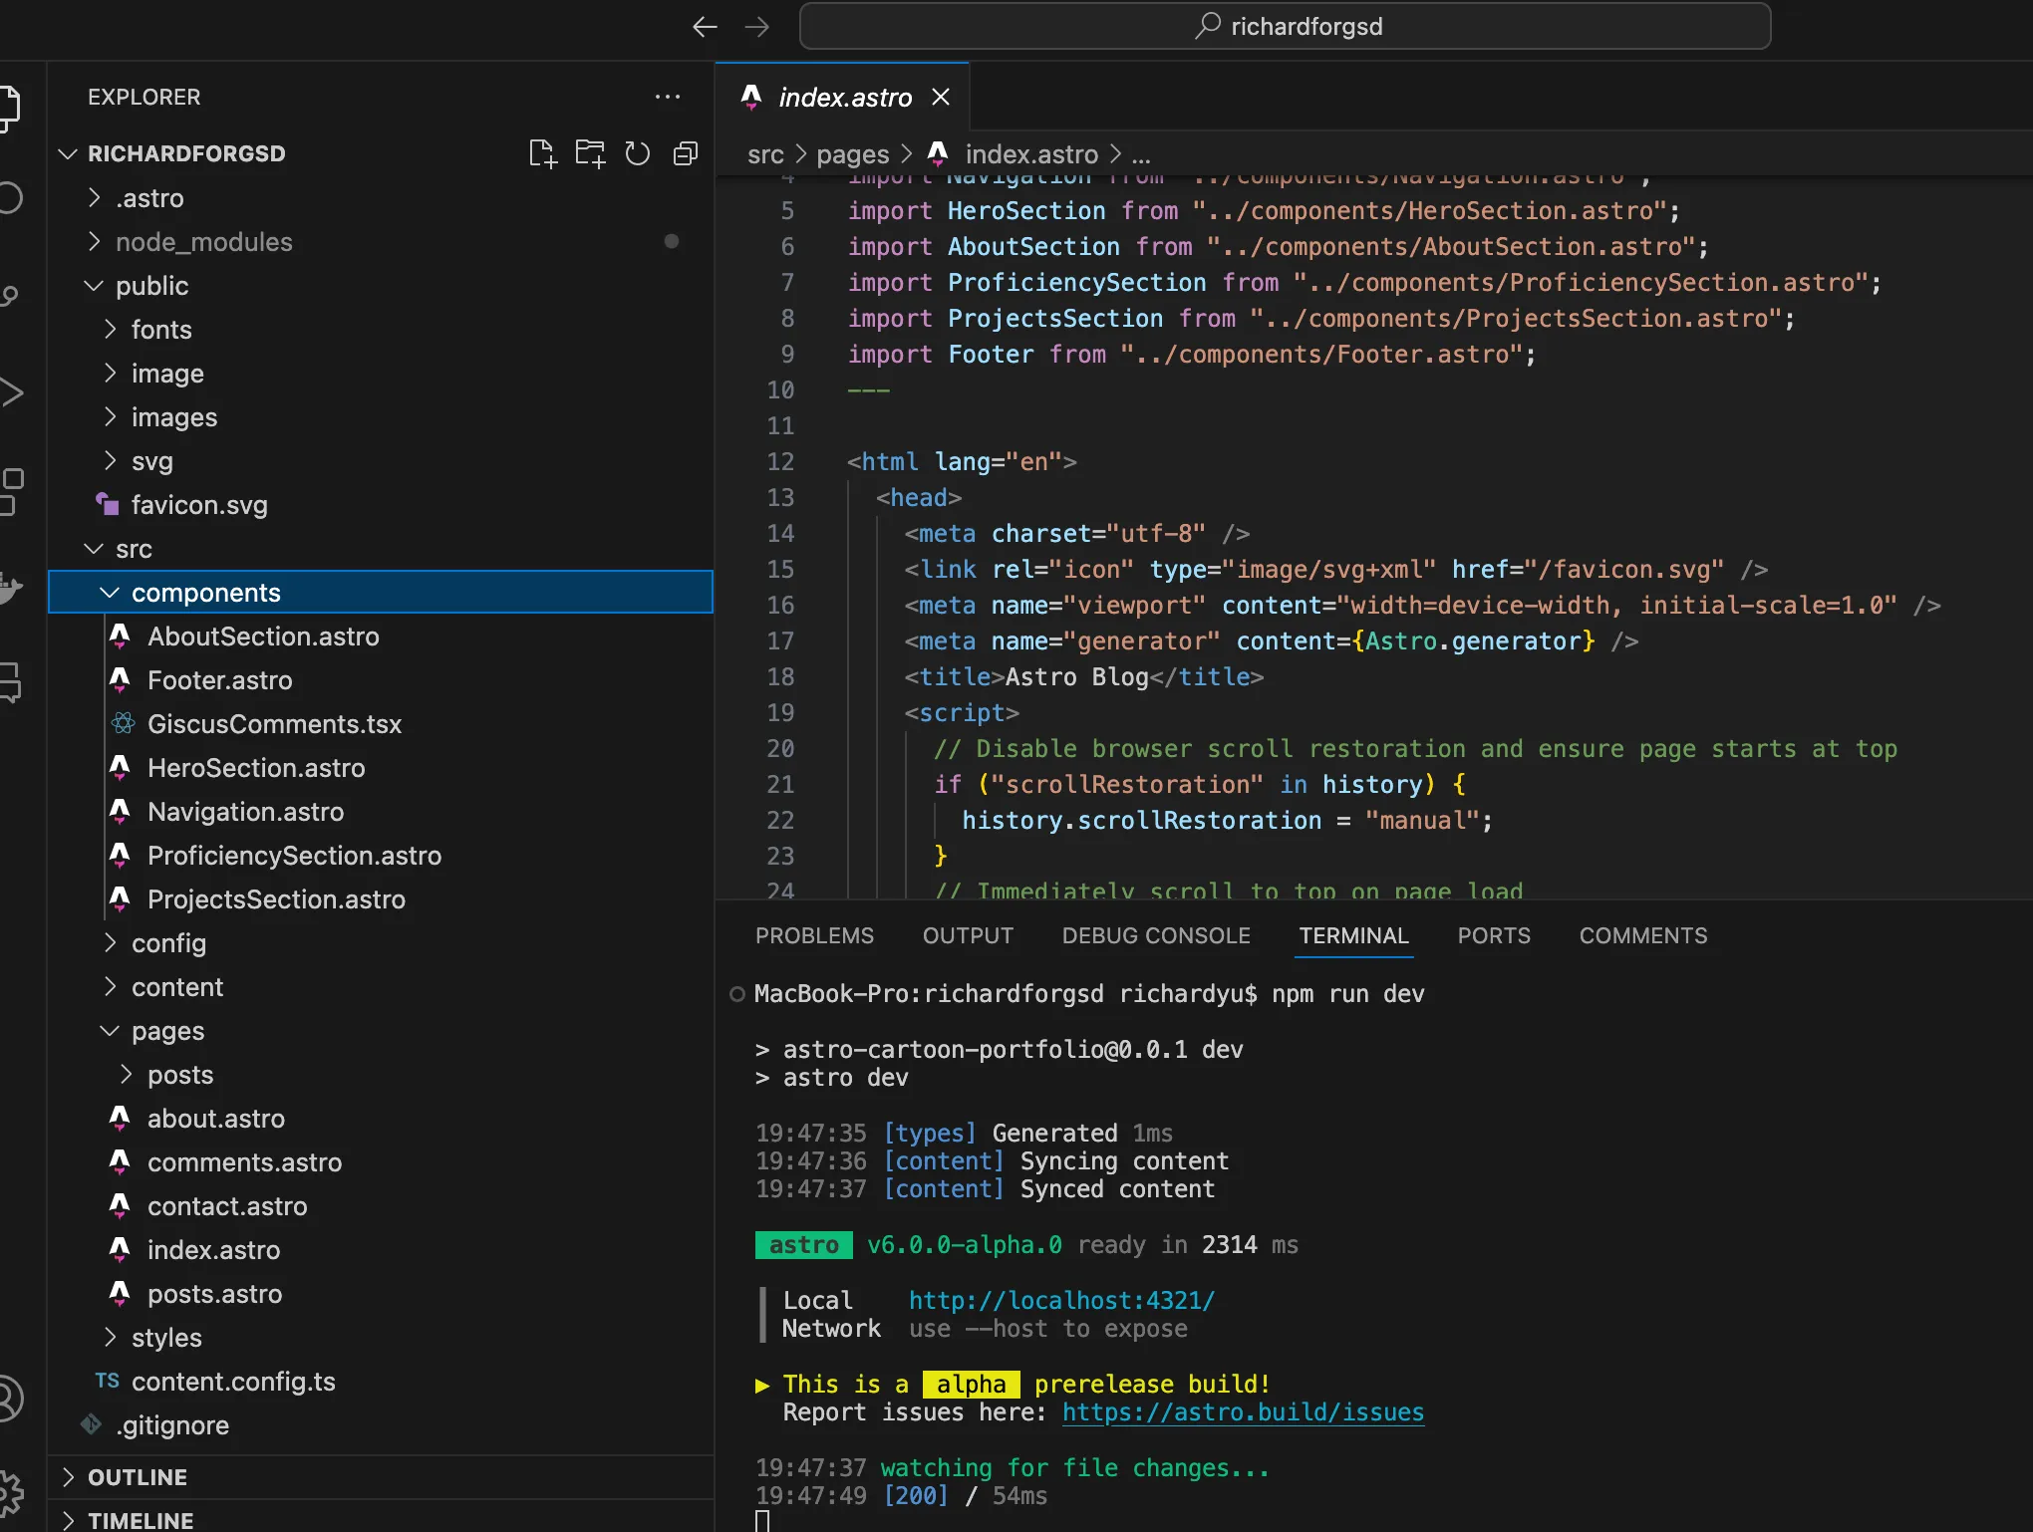Close the index.astro editor tab
This screenshot has width=2033, height=1532.
pos(941,97)
